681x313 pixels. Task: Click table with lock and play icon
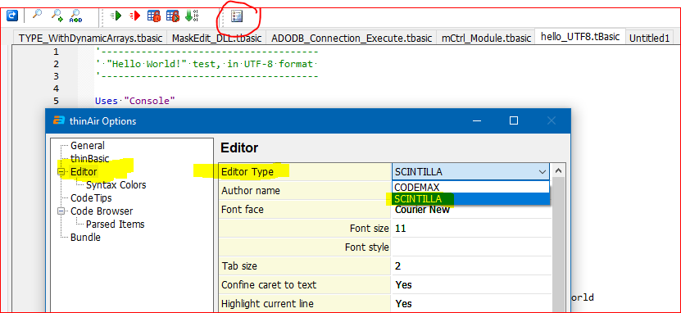click(x=173, y=16)
